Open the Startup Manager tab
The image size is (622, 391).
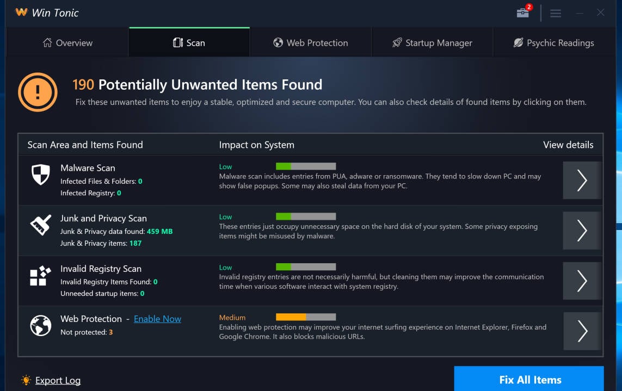[432, 43]
